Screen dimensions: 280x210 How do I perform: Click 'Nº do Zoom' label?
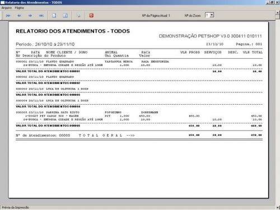(x=193, y=16)
